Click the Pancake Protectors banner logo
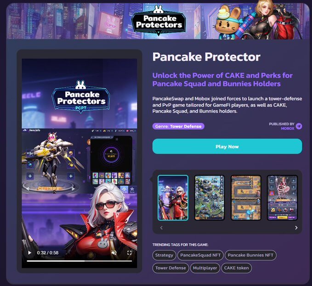The image size is (312, 286). 159,21
